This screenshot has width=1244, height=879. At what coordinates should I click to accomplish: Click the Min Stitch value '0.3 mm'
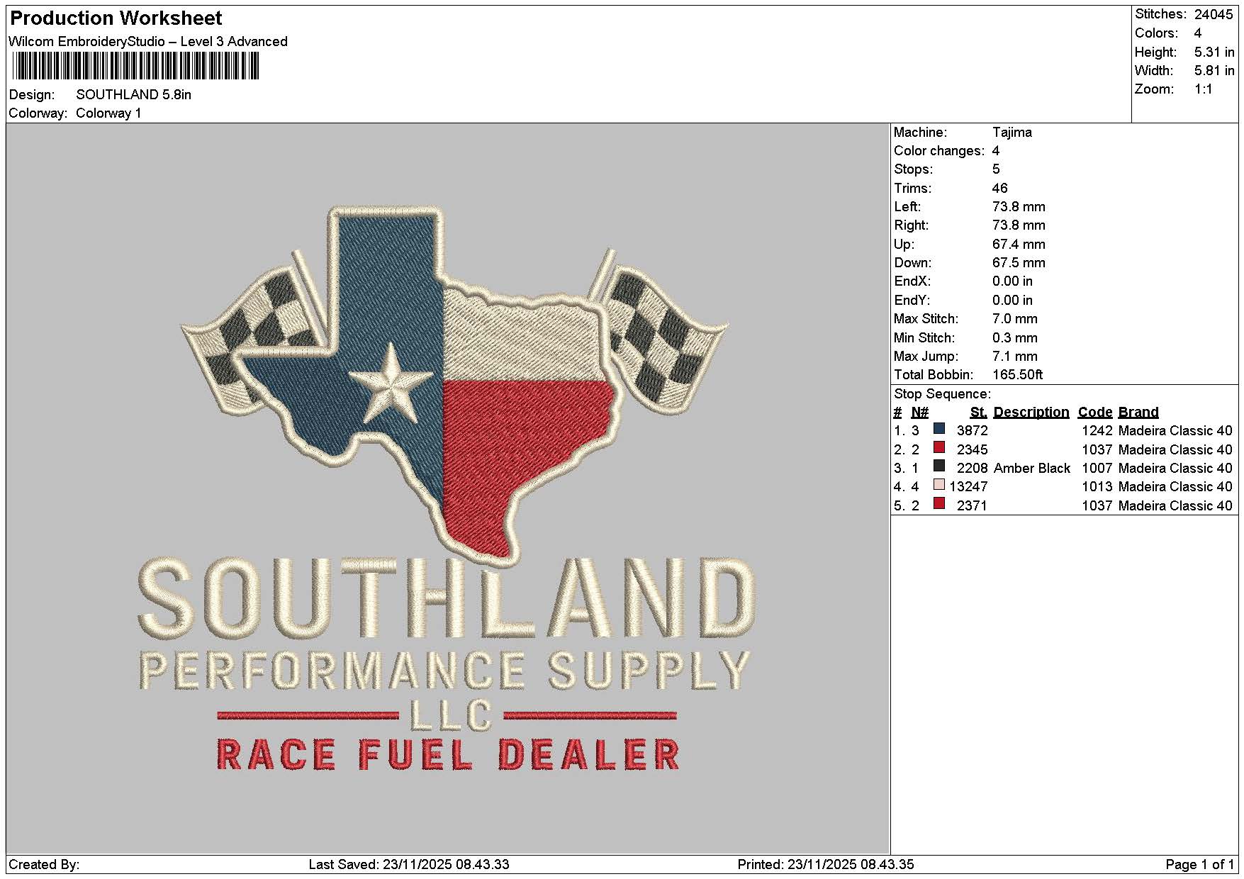click(1015, 338)
